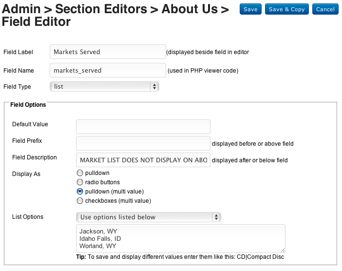Open the Field Type list dropdown

[x=104, y=87]
